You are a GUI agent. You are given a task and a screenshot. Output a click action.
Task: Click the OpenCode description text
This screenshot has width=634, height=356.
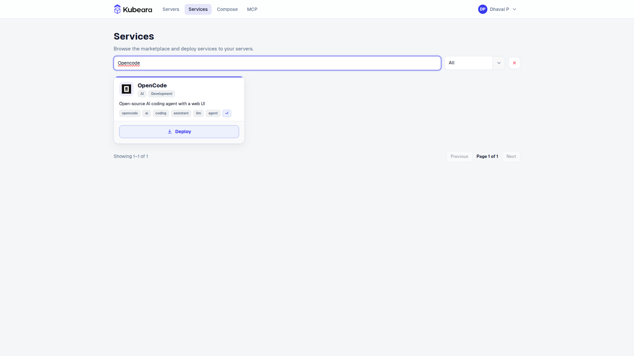[x=162, y=104]
